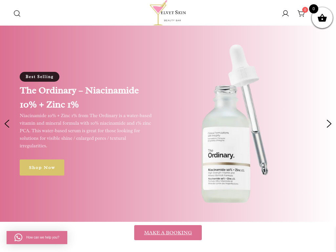Click the WhatsApp chat icon
336x252 pixels.
pyautogui.click(x=18, y=237)
